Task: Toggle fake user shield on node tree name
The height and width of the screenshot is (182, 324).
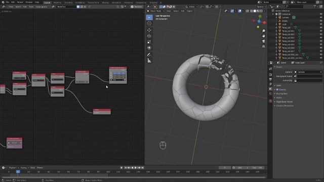Action: point(78,7)
